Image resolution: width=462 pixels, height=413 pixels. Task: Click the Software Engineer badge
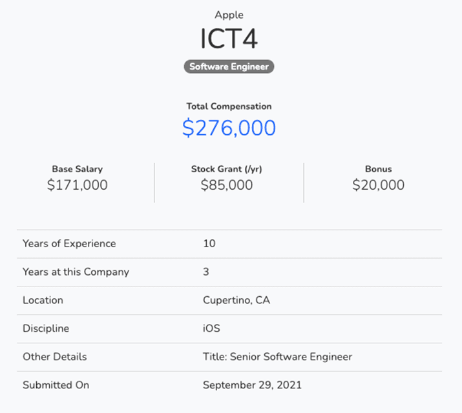coord(229,66)
